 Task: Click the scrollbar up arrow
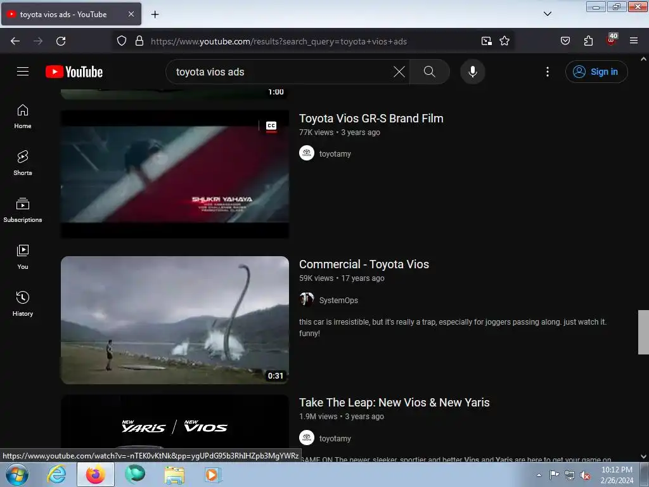click(643, 59)
